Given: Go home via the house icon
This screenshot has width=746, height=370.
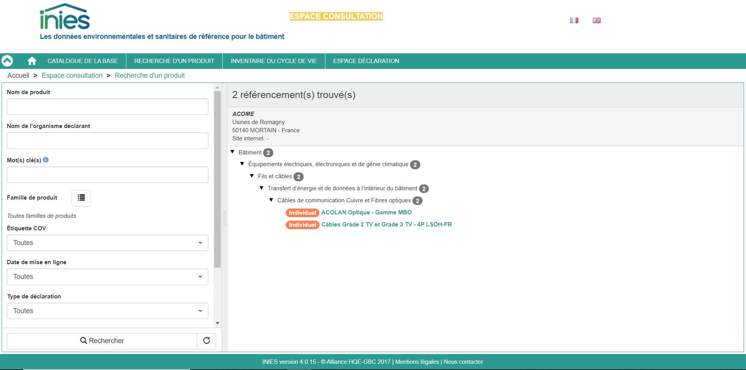Looking at the screenshot, I should click(x=32, y=61).
